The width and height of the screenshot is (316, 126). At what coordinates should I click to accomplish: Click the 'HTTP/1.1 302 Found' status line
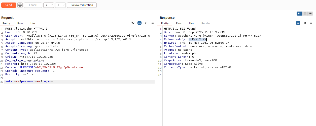click(x=180, y=29)
